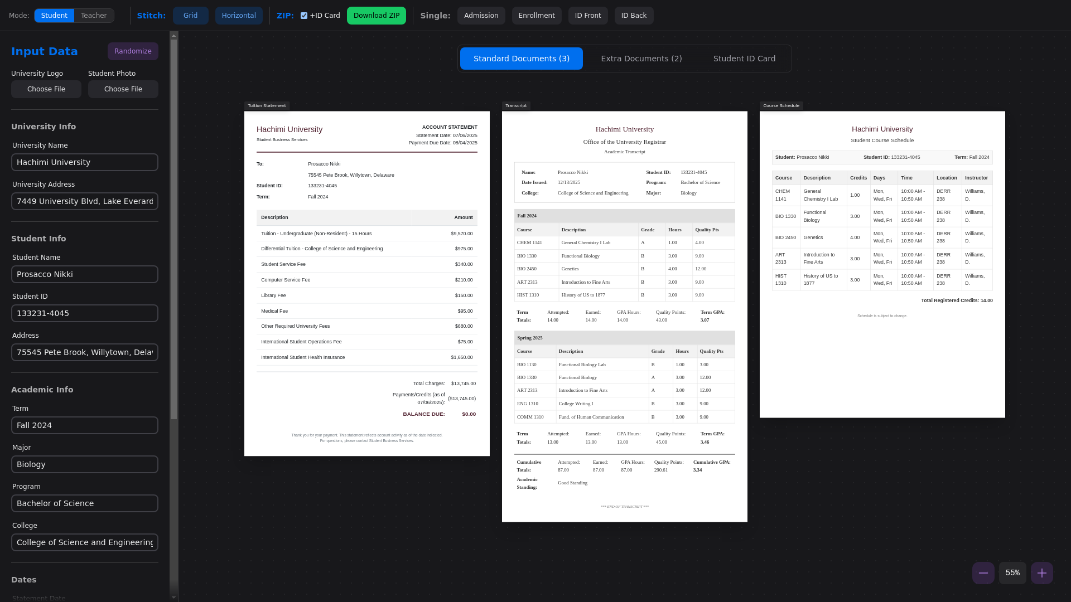Click 'Good Standing' academic standing text
The height and width of the screenshot is (602, 1071).
(x=572, y=483)
